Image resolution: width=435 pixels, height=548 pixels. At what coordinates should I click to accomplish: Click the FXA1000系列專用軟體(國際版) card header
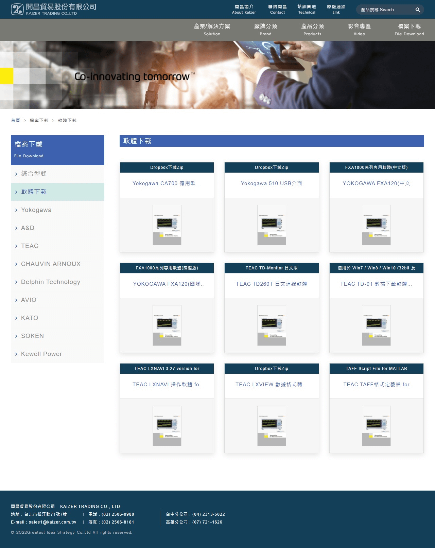(167, 268)
